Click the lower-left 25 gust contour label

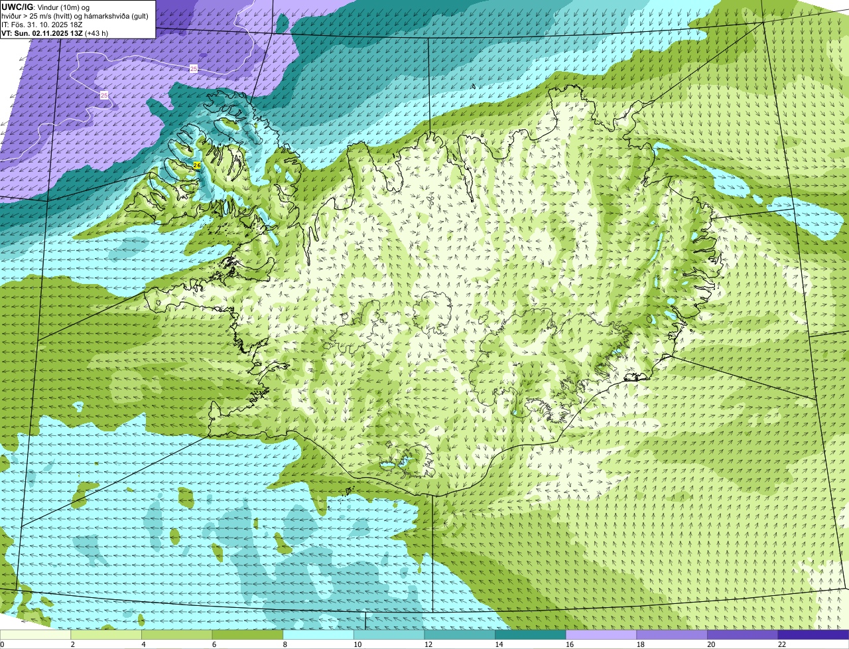coord(104,96)
